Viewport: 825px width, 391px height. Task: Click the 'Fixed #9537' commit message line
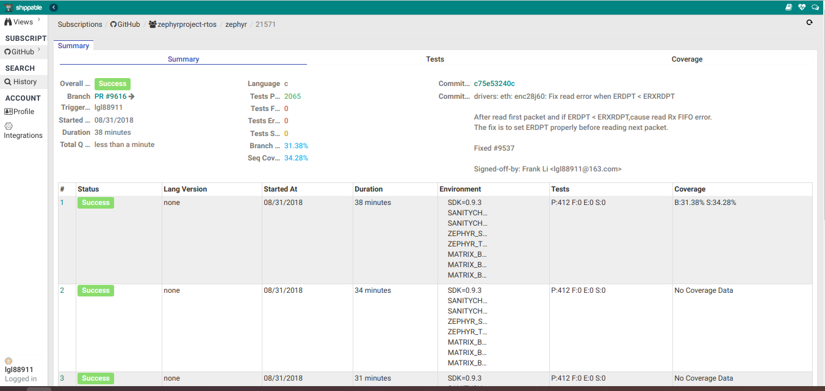[494, 148]
